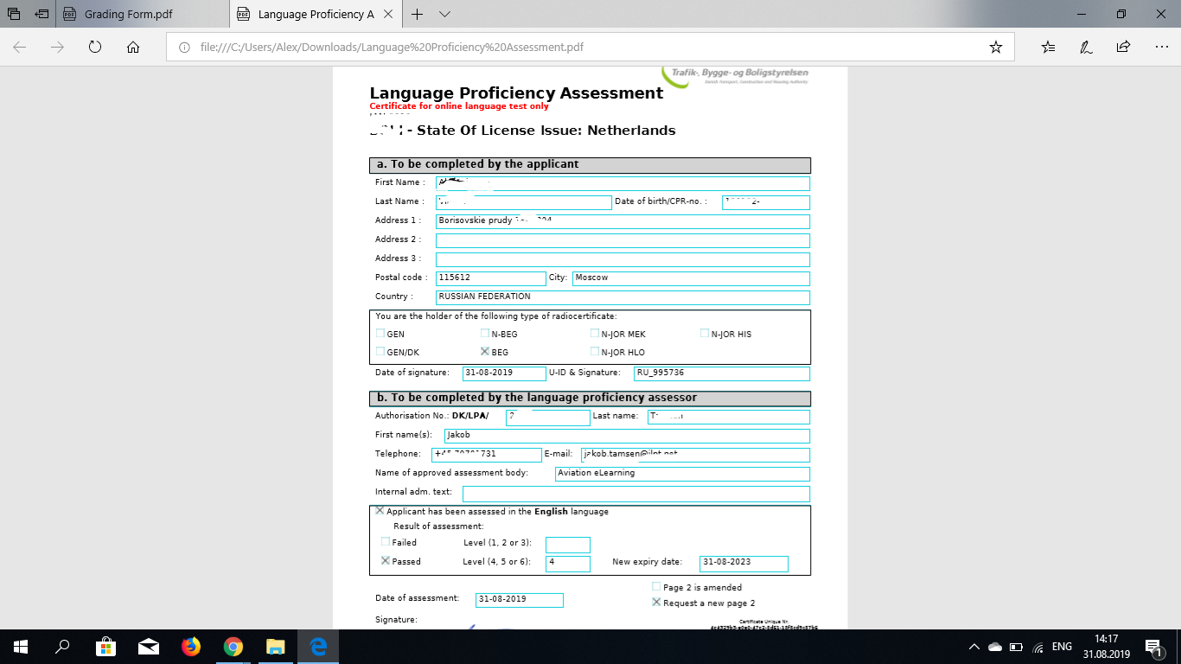Go to the Home page icon
This screenshot has width=1181, height=664.
(133, 48)
